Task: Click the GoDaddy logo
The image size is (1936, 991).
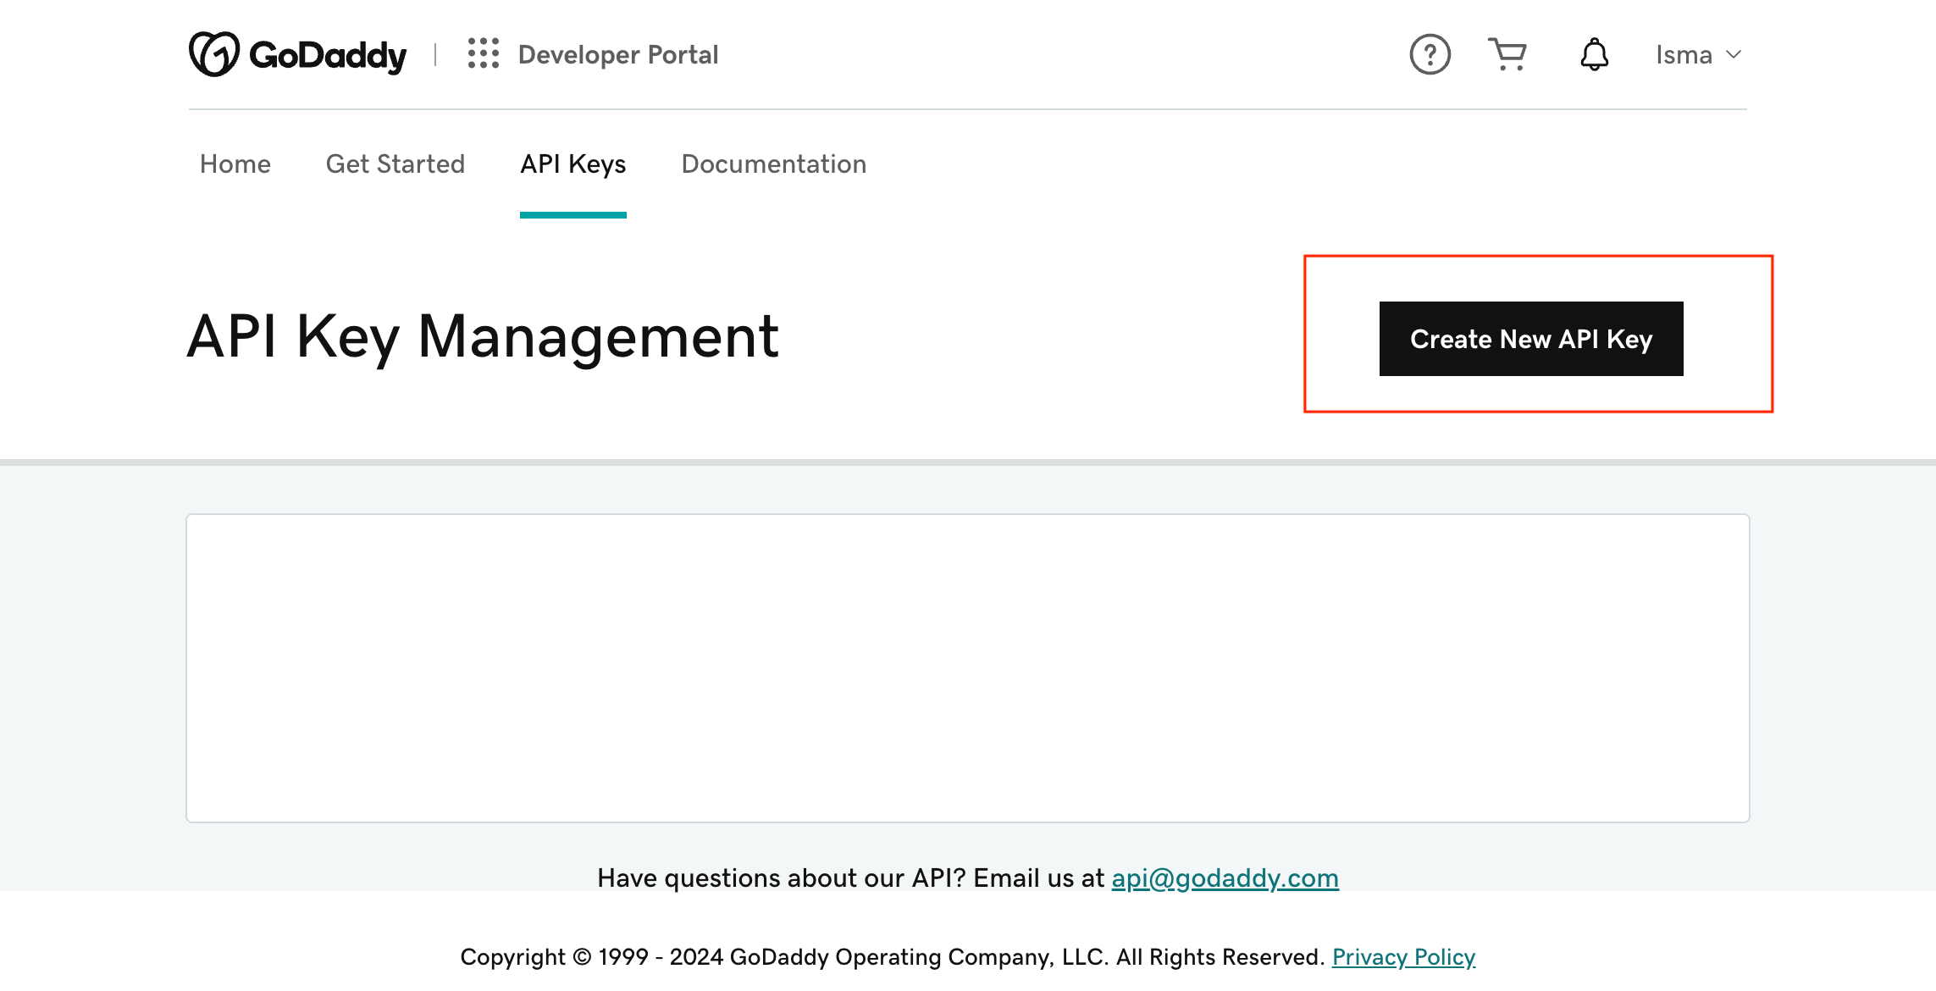Action: (297, 54)
